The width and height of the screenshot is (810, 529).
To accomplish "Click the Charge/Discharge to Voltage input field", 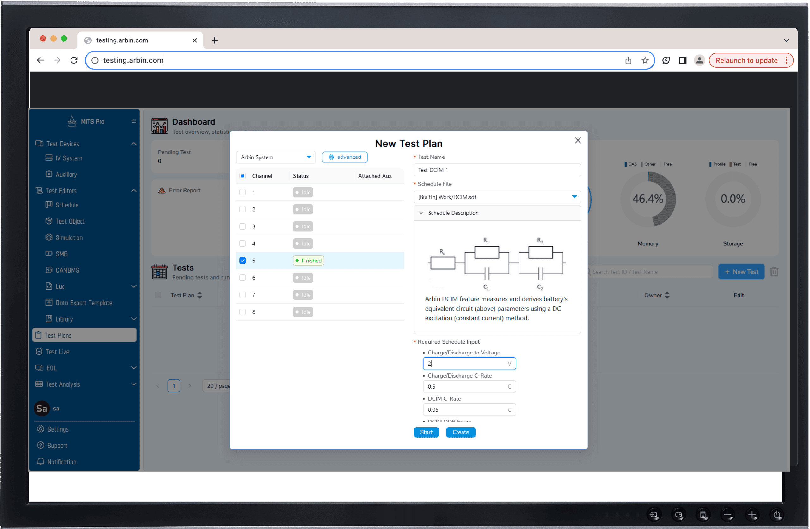I will [469, 363].
